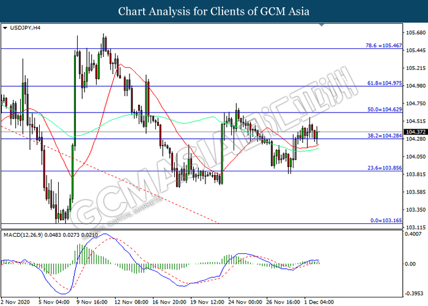Screen dimensions: 428x306
Task: Click the 103.815 price axis value
Action: (x=416, y=174)
